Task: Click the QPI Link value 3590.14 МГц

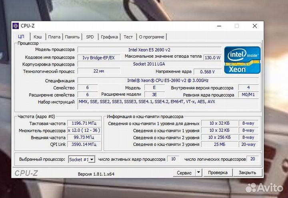Action: click(84, 144)
